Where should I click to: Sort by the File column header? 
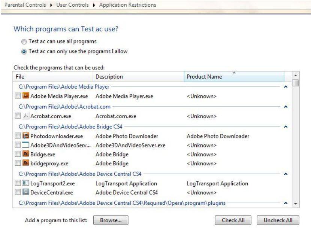pos(53,77)
